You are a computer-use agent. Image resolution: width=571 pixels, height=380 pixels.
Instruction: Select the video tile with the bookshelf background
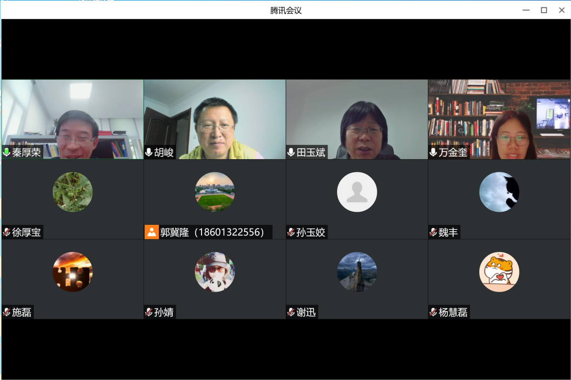[499, 119]
